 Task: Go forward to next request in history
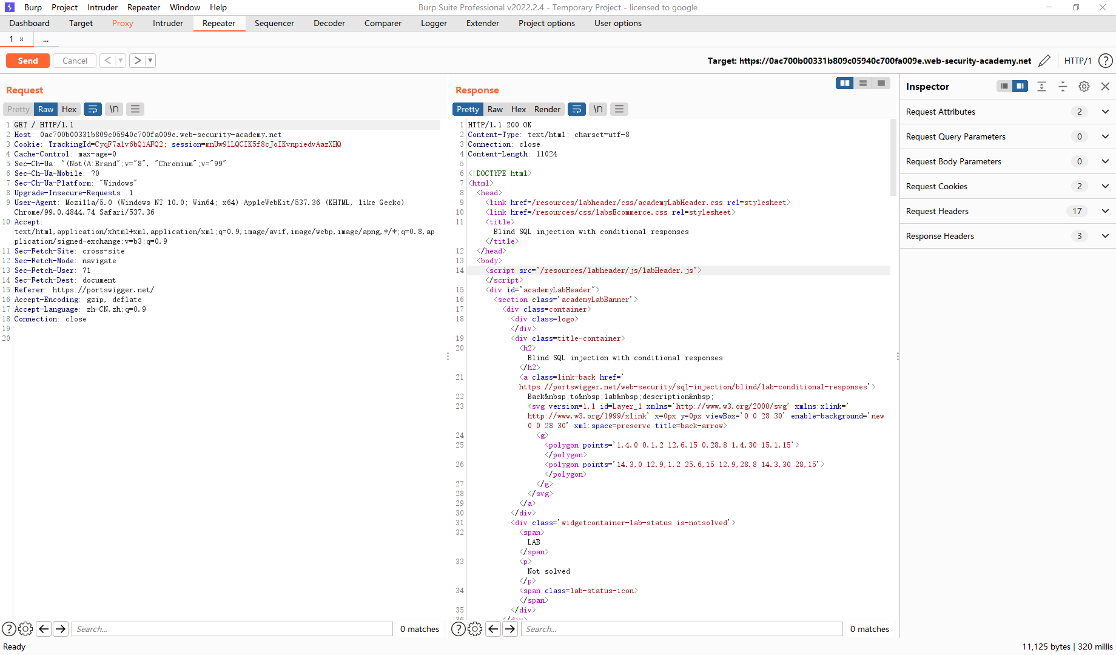138,61
